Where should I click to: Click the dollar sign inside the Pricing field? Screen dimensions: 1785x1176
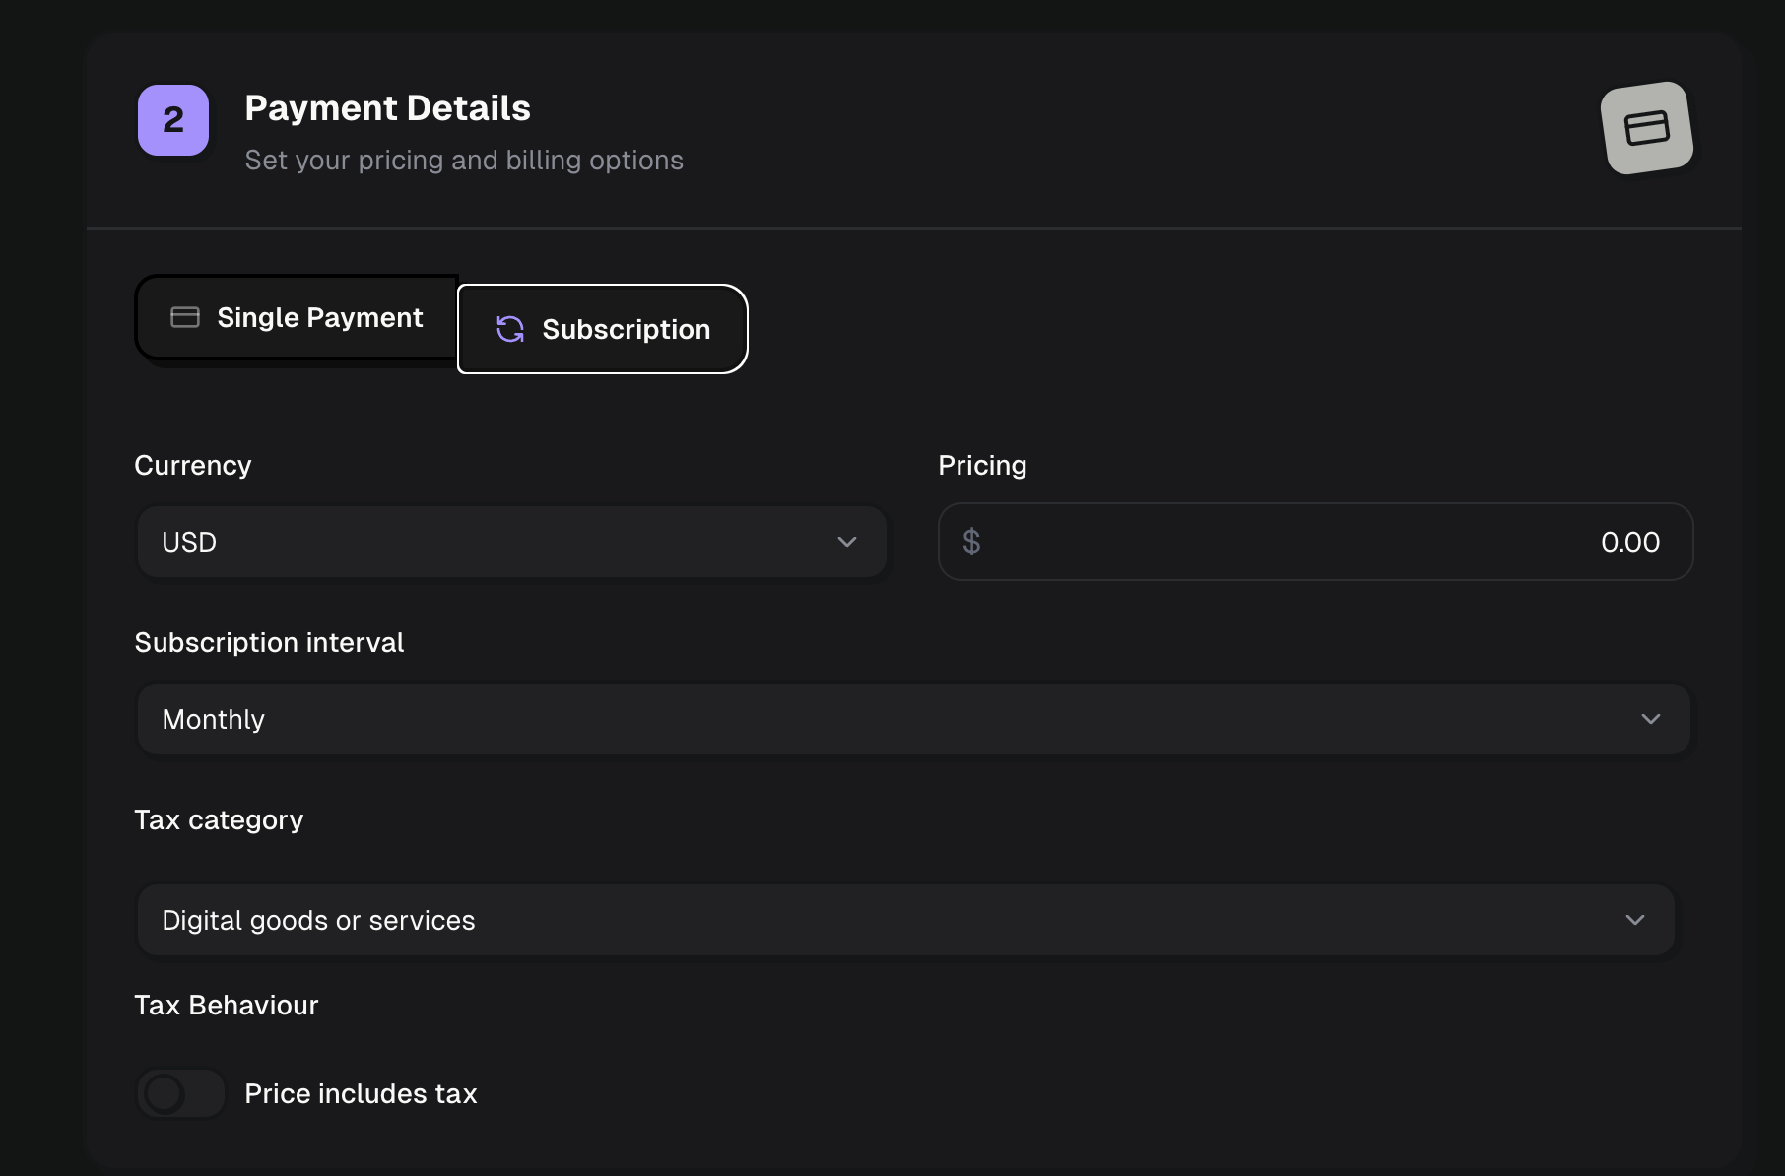[970, 541]
